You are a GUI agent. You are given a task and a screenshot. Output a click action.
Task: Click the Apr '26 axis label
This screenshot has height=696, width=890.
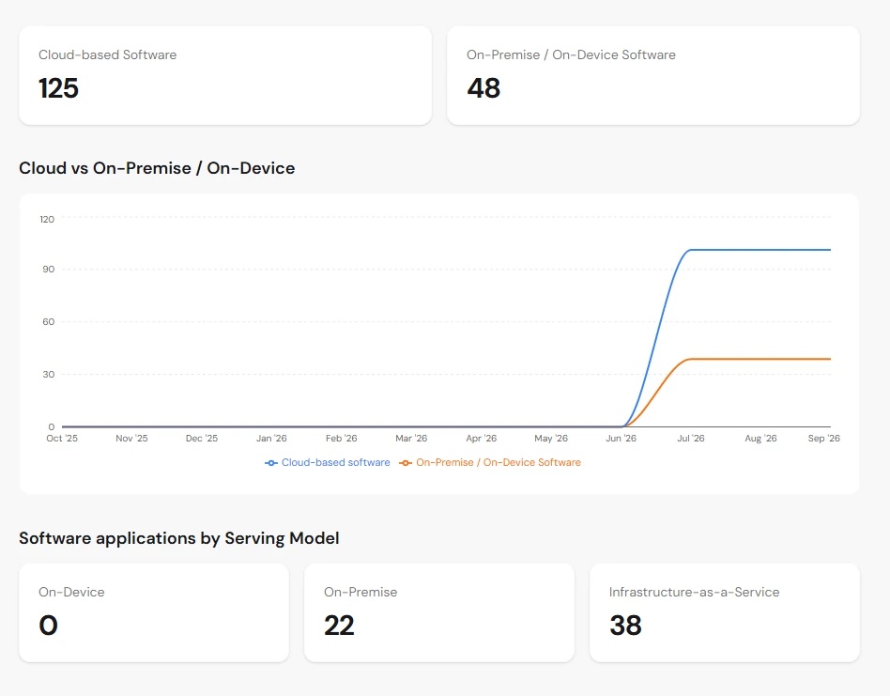(482, 439)
